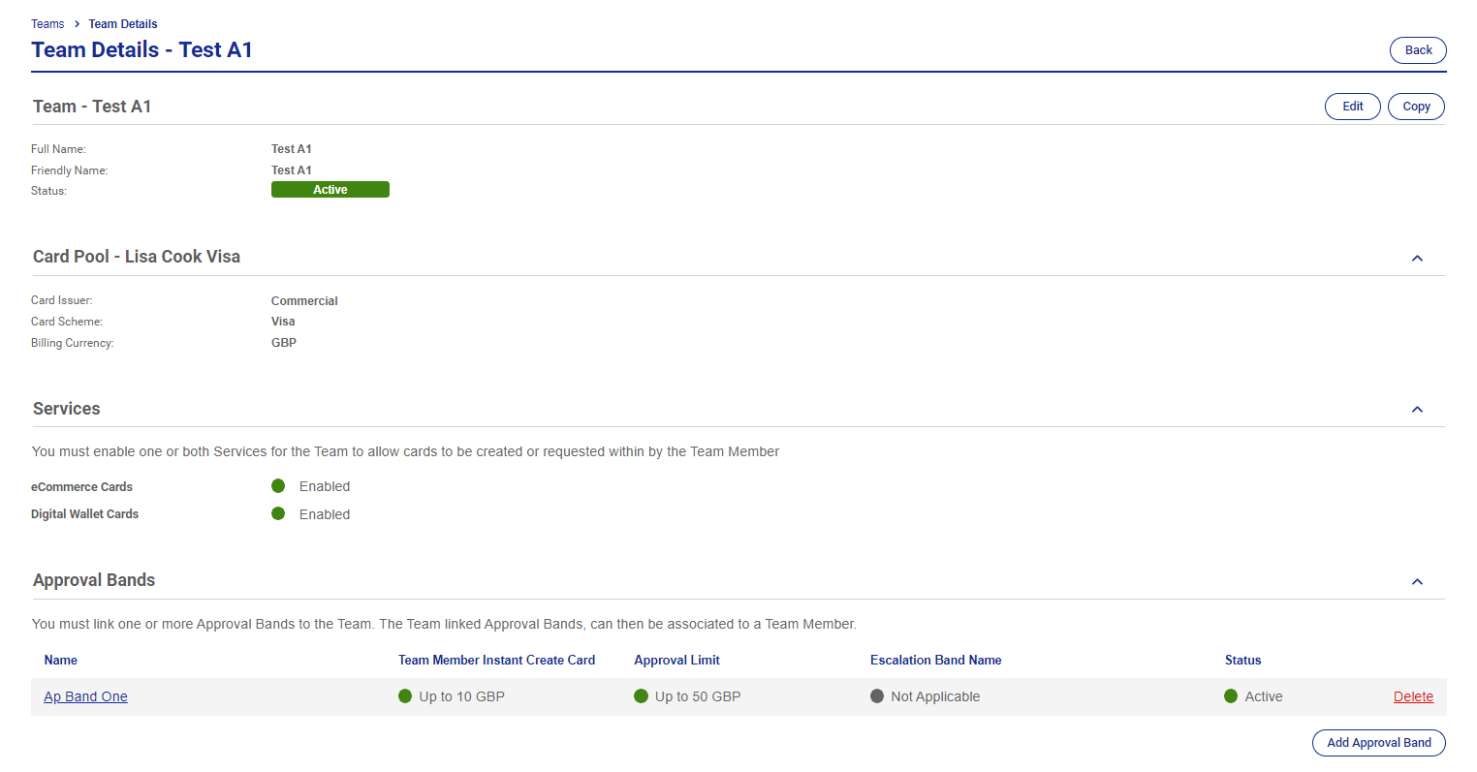This screenshot has height=772, width=1477.
Task: Click the Approval Limit column header
Action: pyautogui.click(x=676, y=660)
